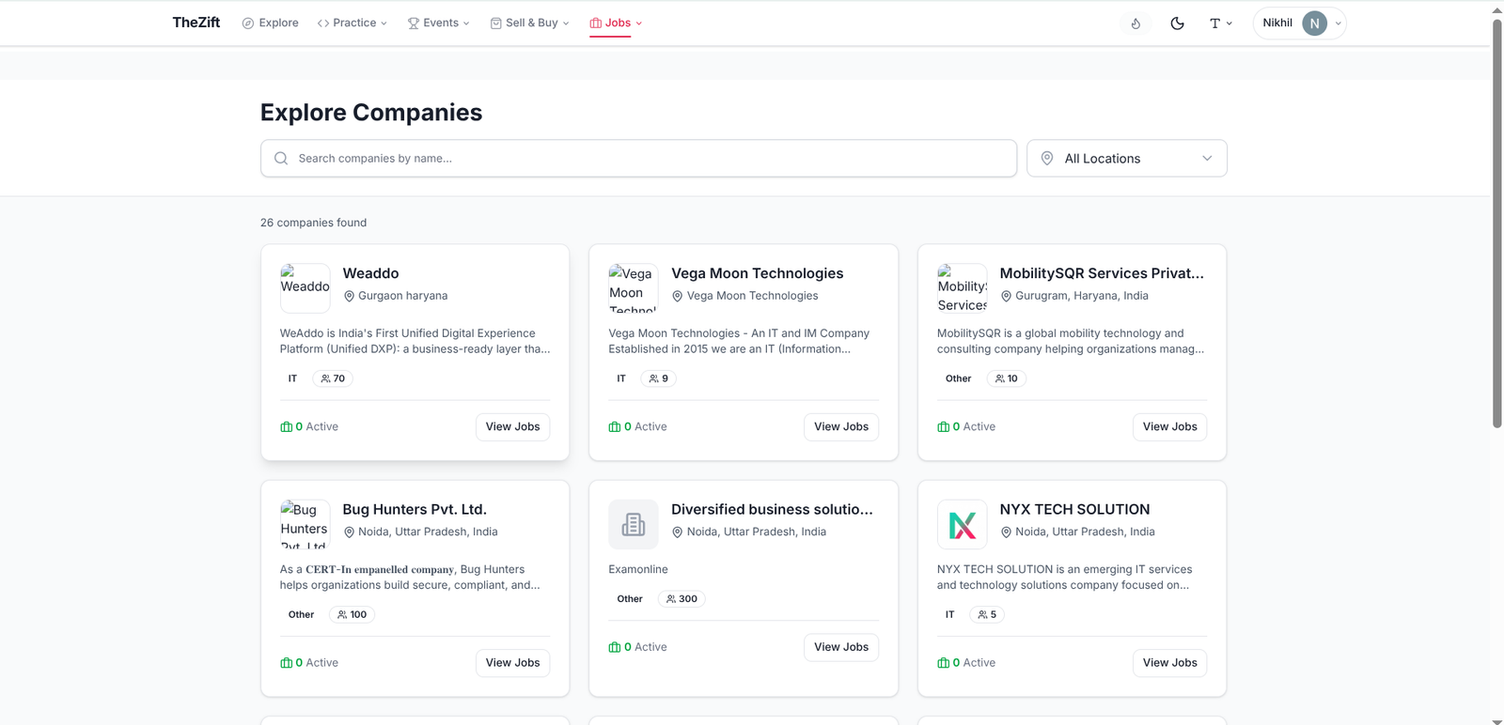Click the pin icon in All Locations
The image size is (1504, 725).
click(x=1047, y=158)
